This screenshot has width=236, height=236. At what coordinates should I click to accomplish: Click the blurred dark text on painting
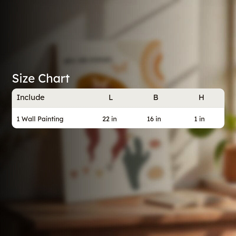(88, 60)
